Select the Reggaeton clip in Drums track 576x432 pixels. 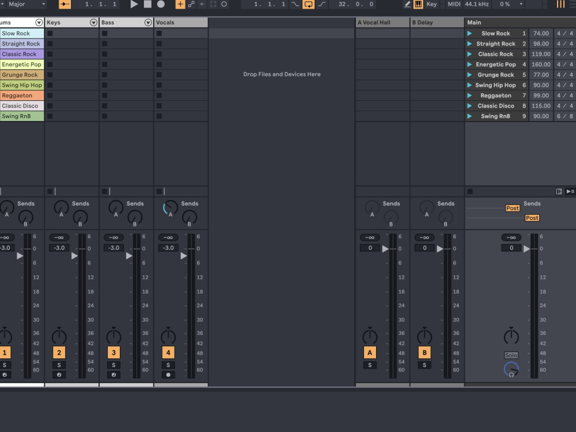click(x=22, y=96)
